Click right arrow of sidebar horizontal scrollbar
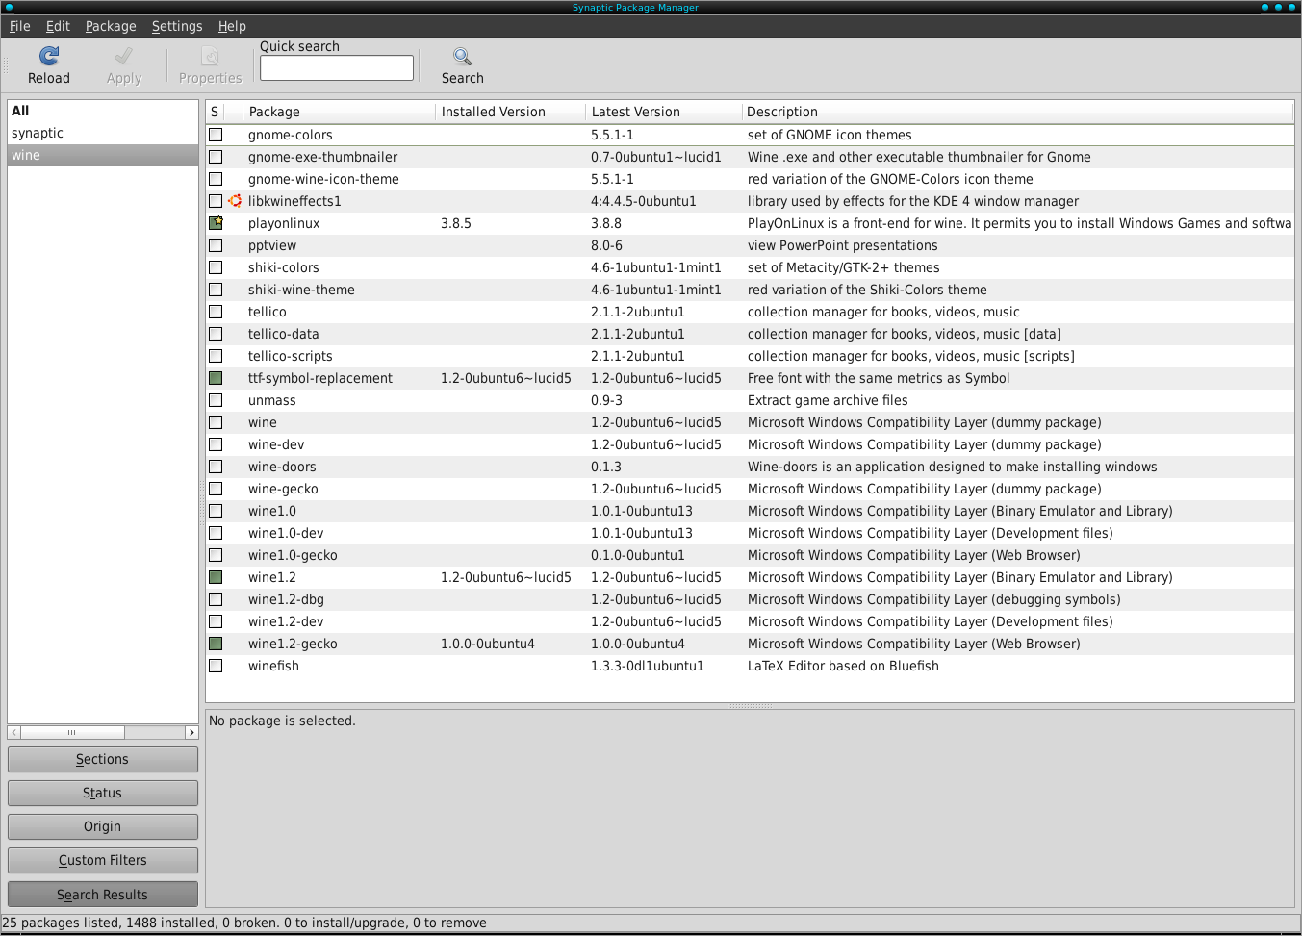1302x936 pixels. point(191,733)
